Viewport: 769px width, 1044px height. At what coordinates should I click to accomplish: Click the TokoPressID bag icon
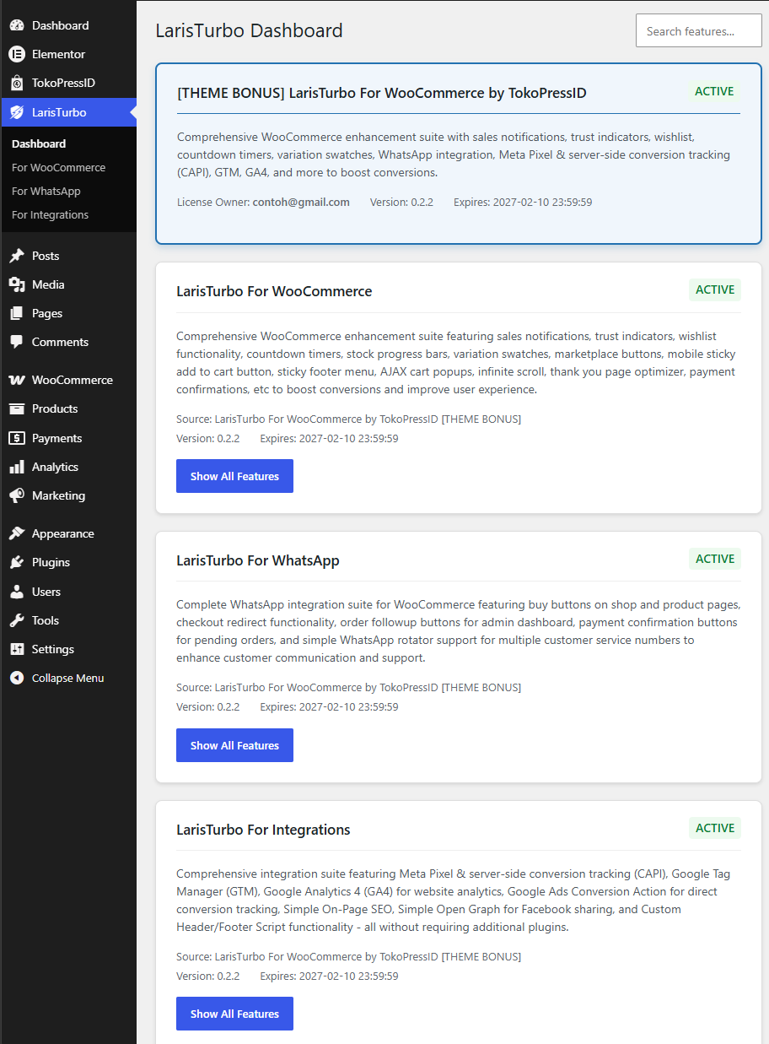(x=17, y=83)
